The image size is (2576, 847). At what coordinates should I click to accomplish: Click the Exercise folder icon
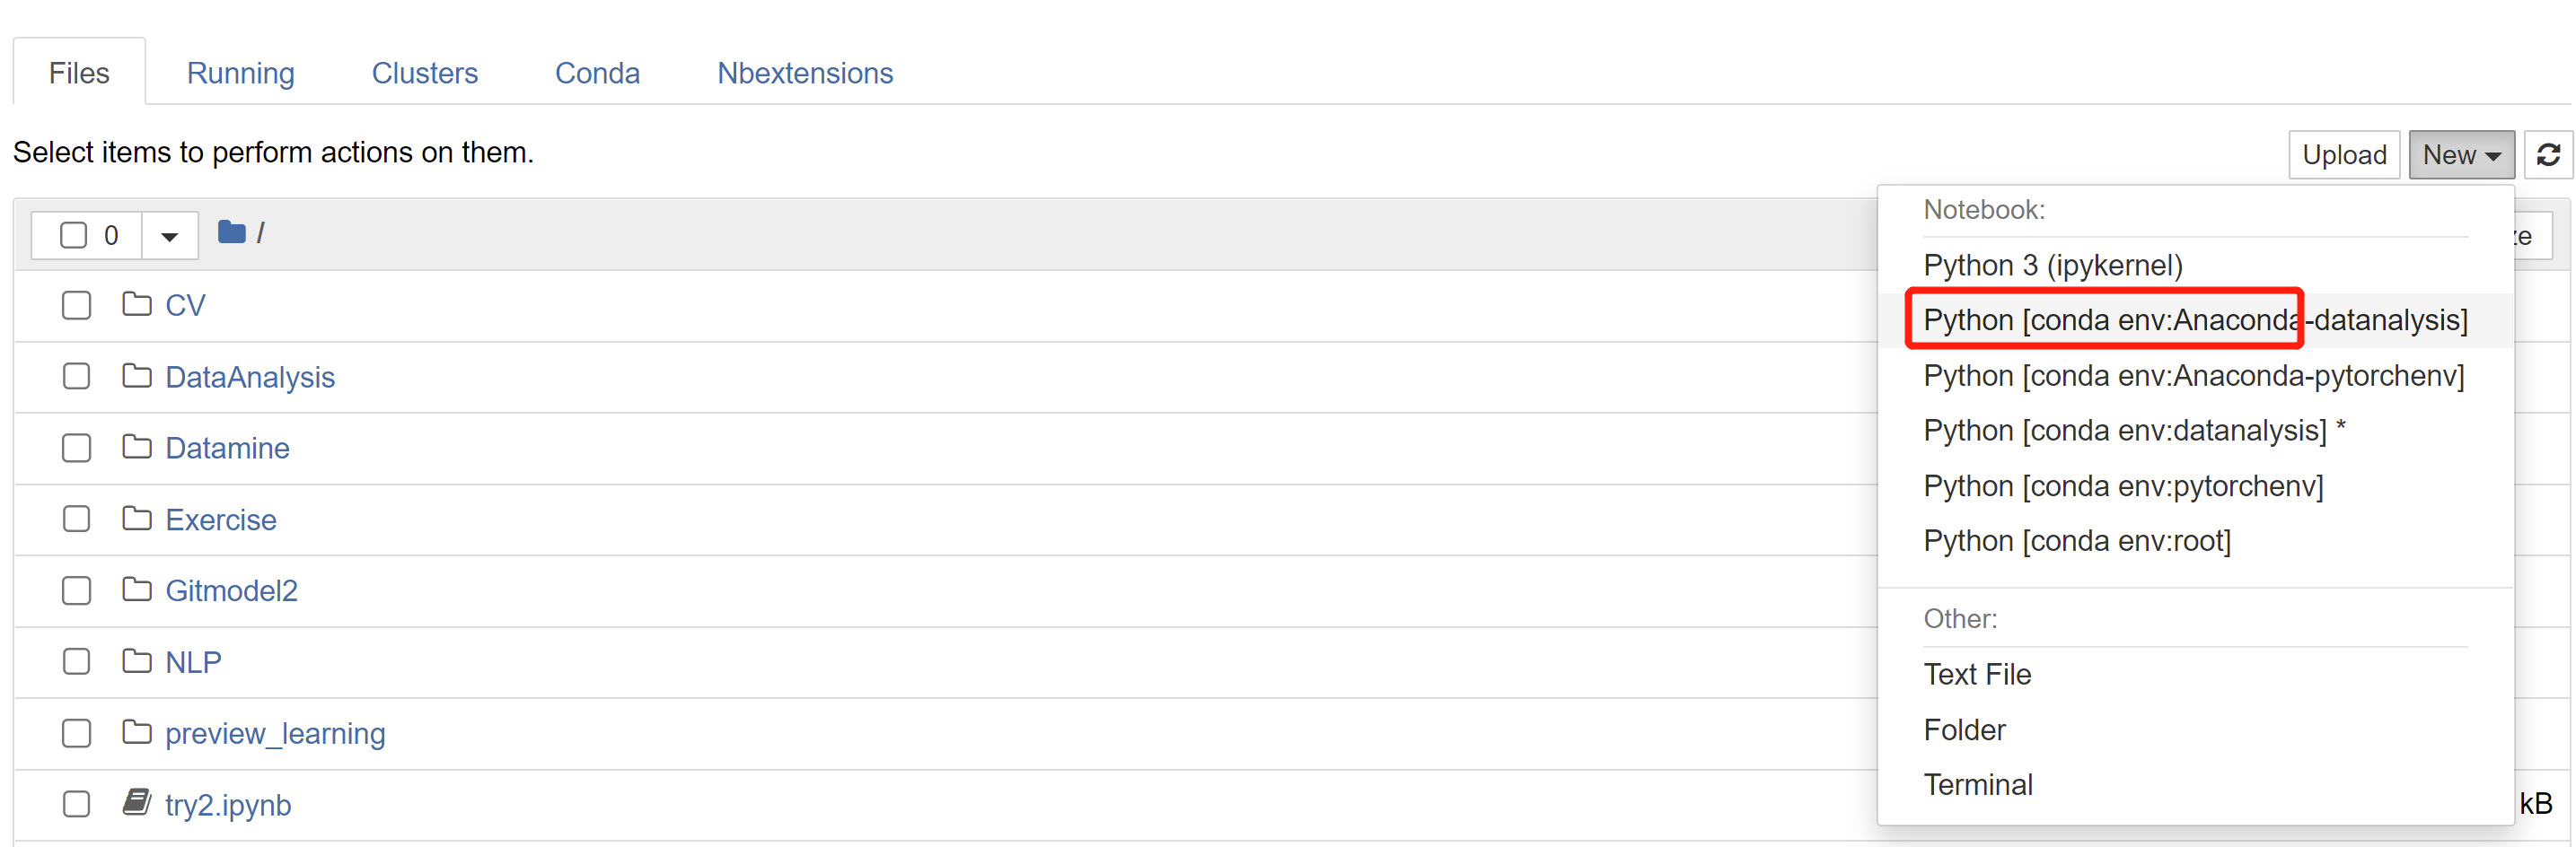(137, 519)
